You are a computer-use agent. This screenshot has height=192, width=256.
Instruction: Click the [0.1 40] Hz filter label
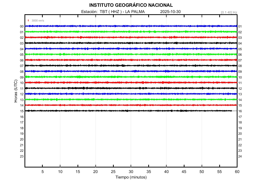point(229,12)
